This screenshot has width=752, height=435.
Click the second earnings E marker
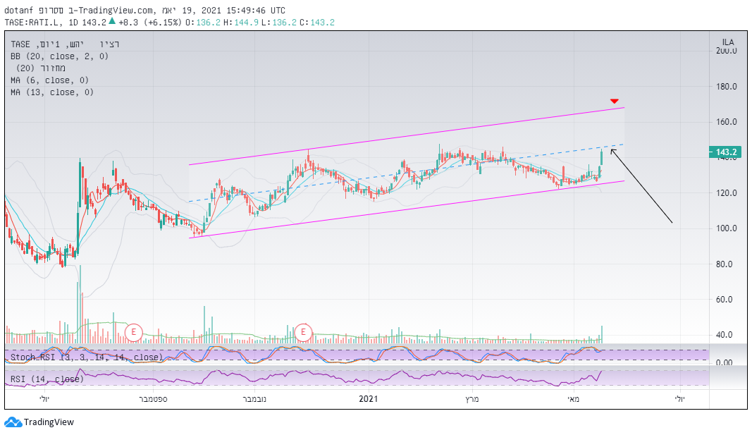pyautogui.click(x=303, y=332)
